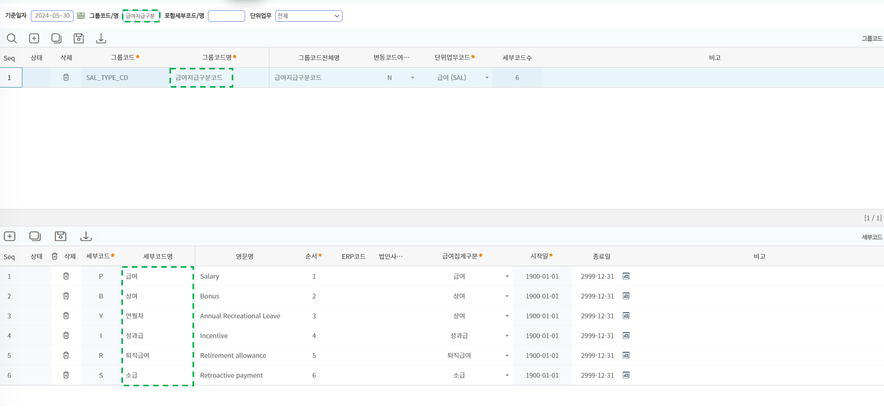The image size is (884, 415).
Task: Delete the 상여 (B) detail row
Action: (66, 296)
